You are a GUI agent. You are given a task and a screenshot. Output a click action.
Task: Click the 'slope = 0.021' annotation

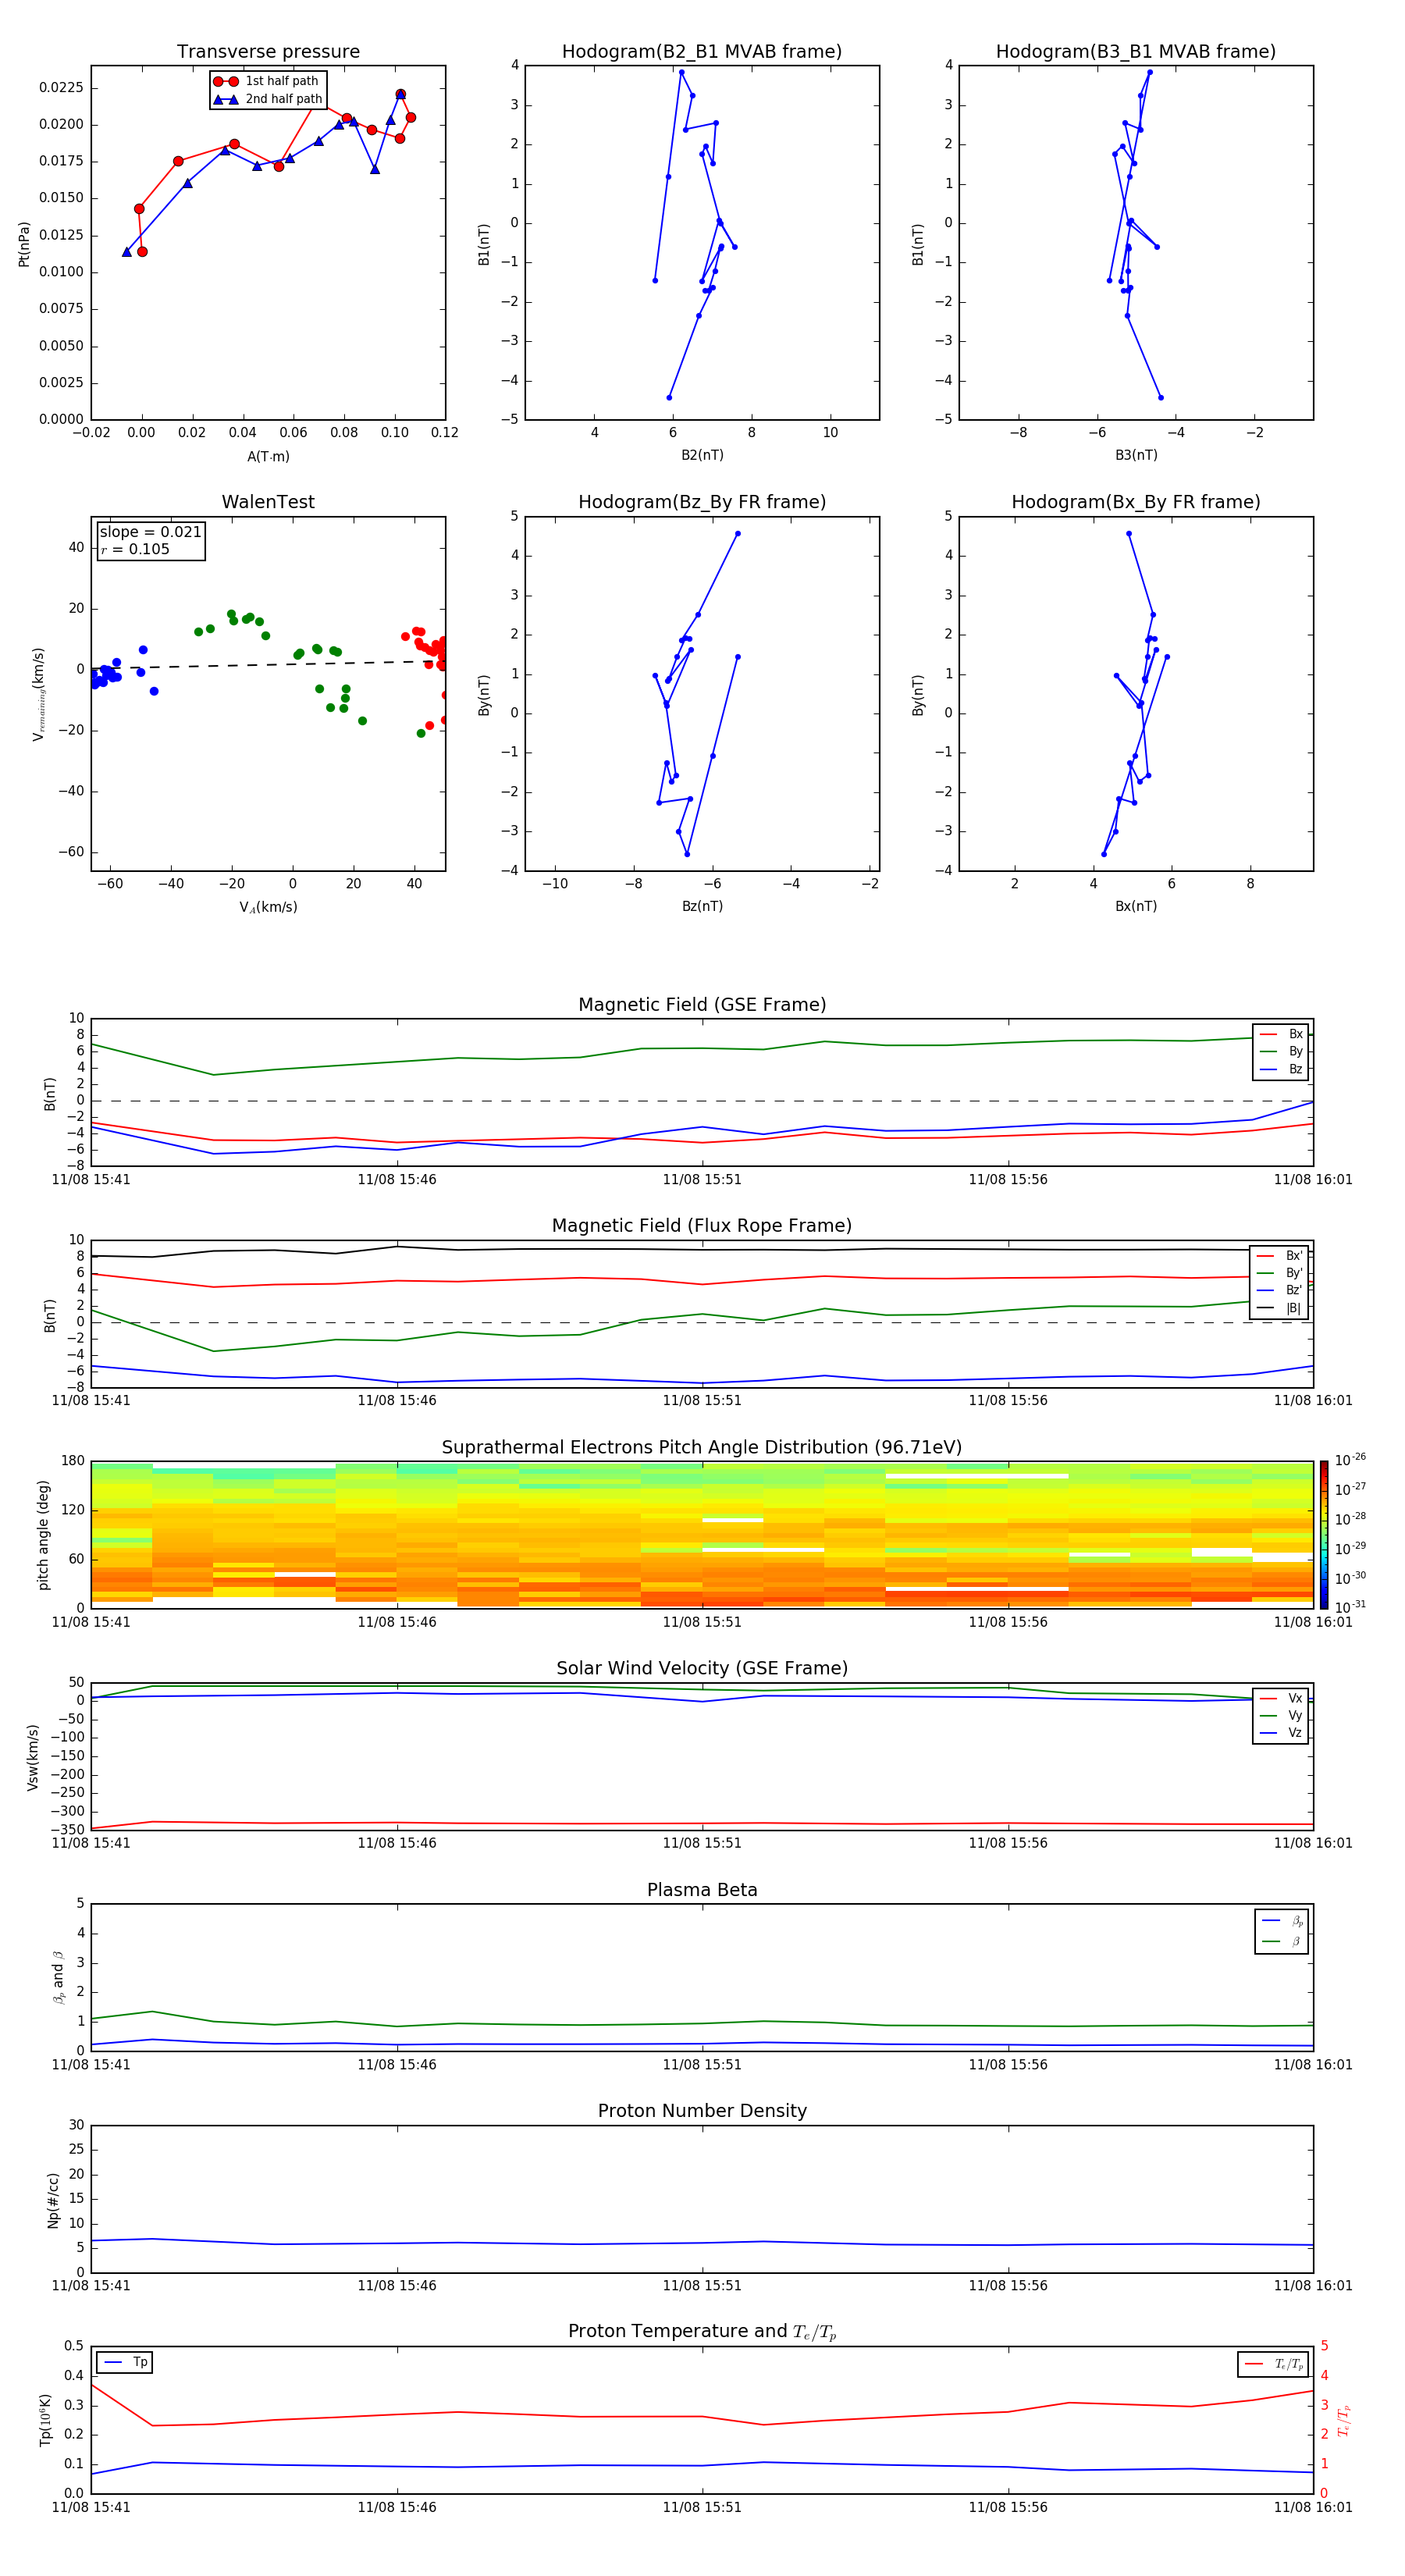(151, 532)
